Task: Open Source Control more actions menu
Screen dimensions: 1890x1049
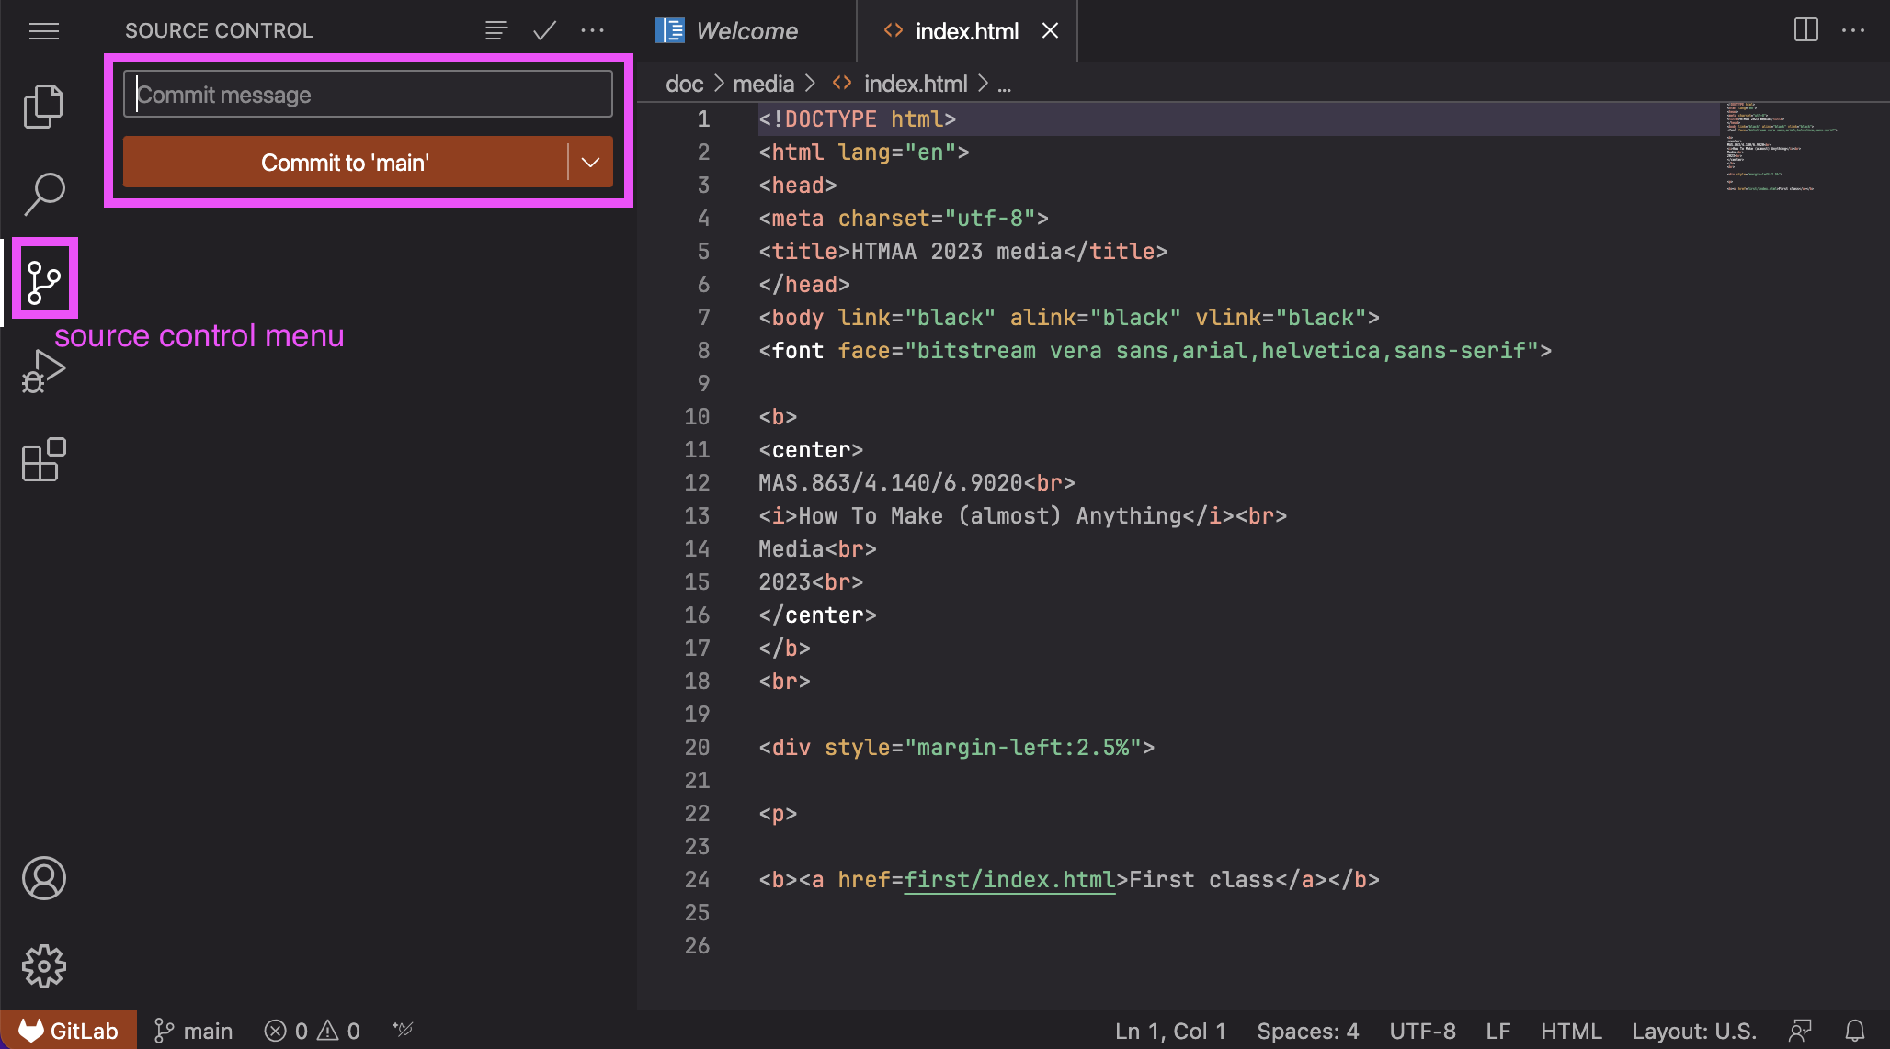Action: (x=593, y=31)
